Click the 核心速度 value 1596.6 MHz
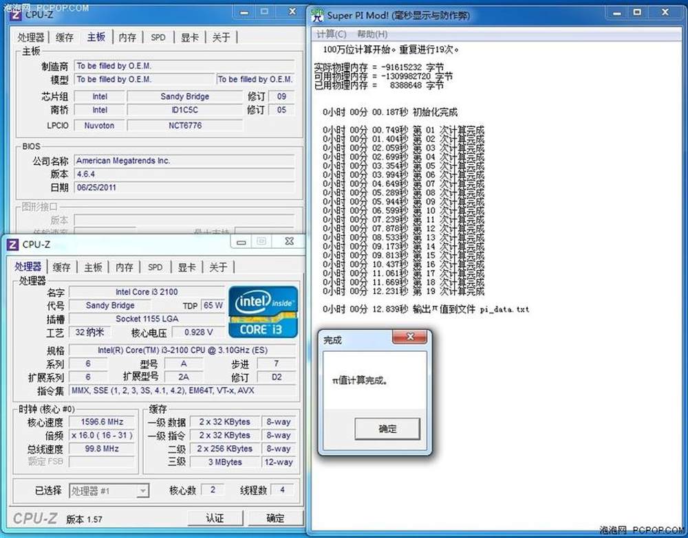 (x=102, y=422)
